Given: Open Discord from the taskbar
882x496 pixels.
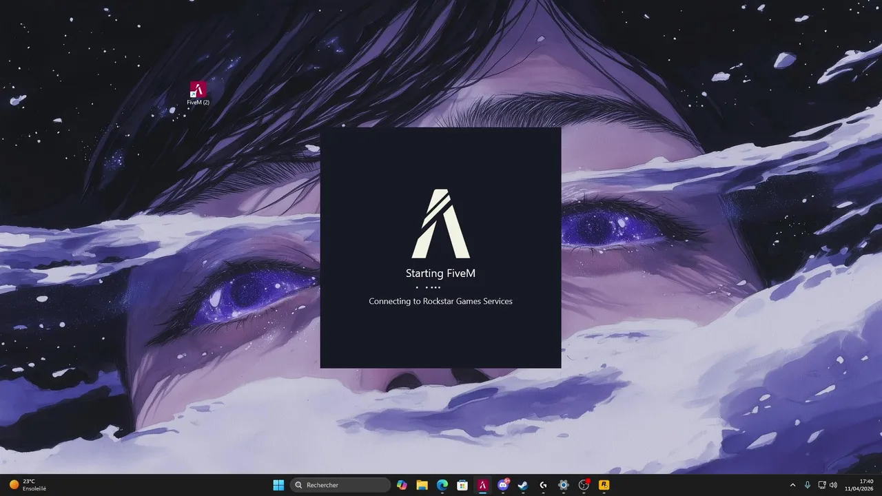Looking at the screenshot, I should pos(503,485).
